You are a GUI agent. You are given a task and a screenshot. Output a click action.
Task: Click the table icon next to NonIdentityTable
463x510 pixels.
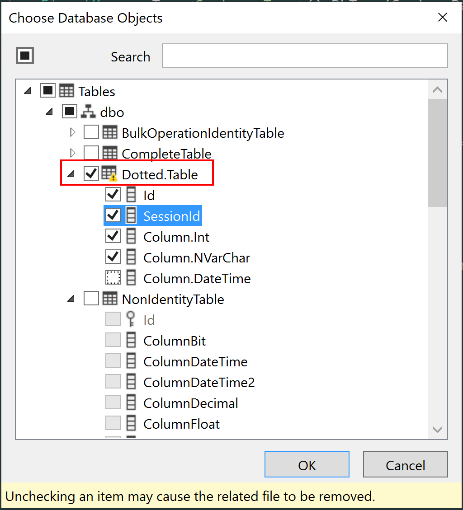click(110, 299)
